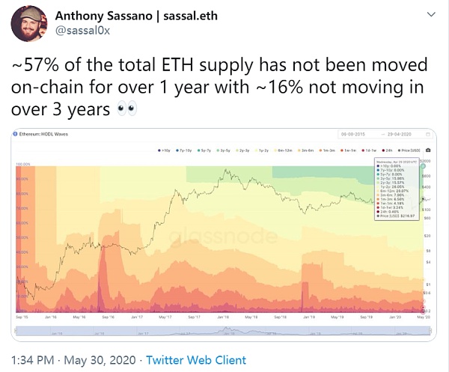Toggle the 6m-12m legend series
449x372 pixels.
click(x=282, y=151)
